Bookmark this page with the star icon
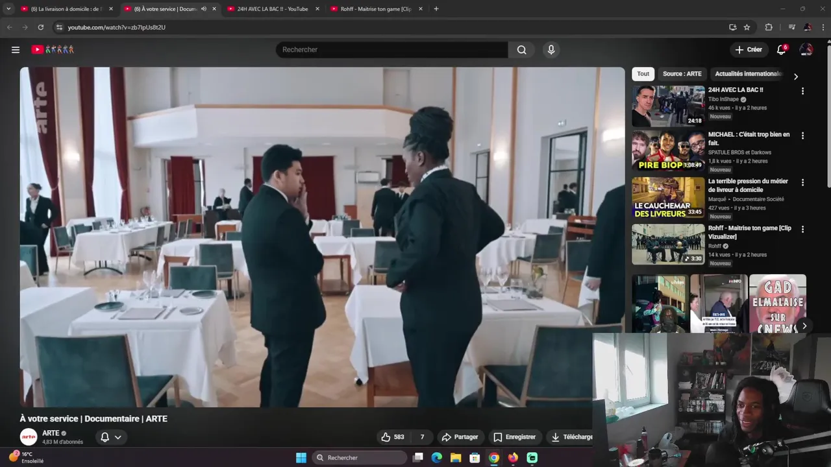 (x=747, y=27)
